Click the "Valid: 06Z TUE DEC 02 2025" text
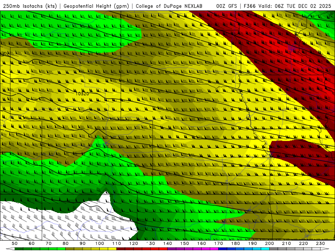The image size is (335, 251). tap(295, 6)
